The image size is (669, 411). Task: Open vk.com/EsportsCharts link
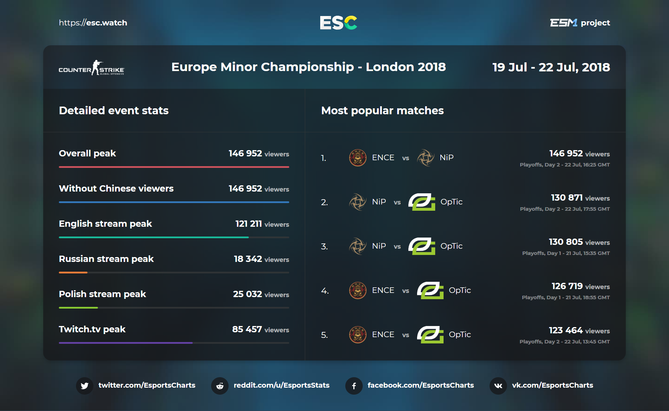point(552,385)
